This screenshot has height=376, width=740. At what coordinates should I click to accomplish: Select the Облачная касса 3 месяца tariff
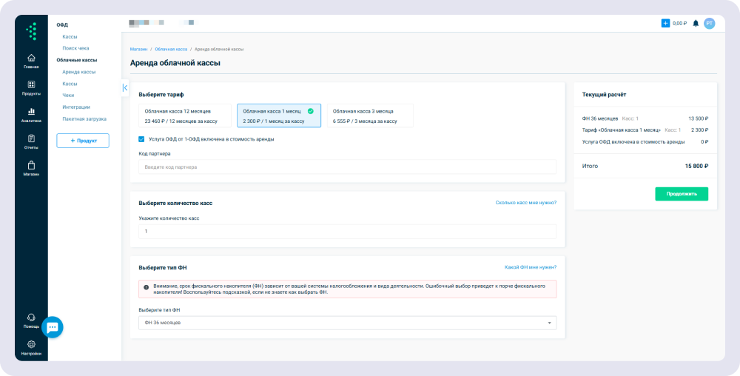(x=370, y=115)
